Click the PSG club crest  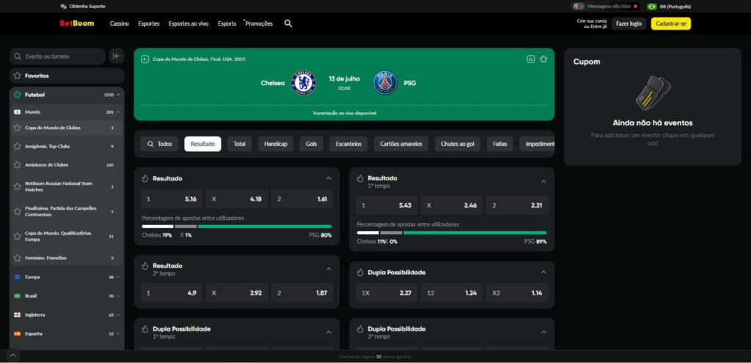(385, 82)
